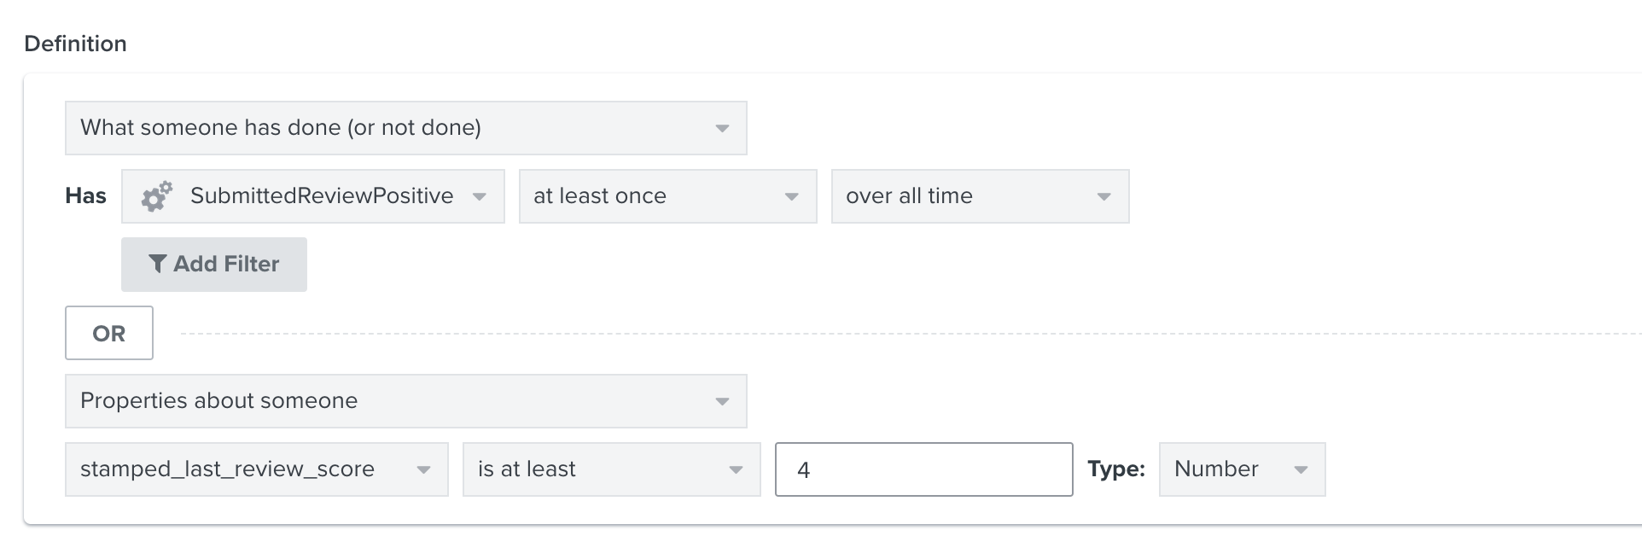Click the caret arrow of 'Properties about someone'
This screenshot has height=536, width=1642.
tap(722, 402)
